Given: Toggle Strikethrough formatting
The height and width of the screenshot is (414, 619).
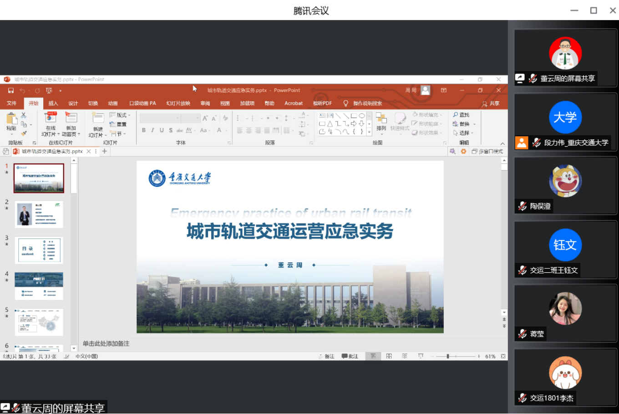Looking at the screenshot, I should [x=180, y=130].
